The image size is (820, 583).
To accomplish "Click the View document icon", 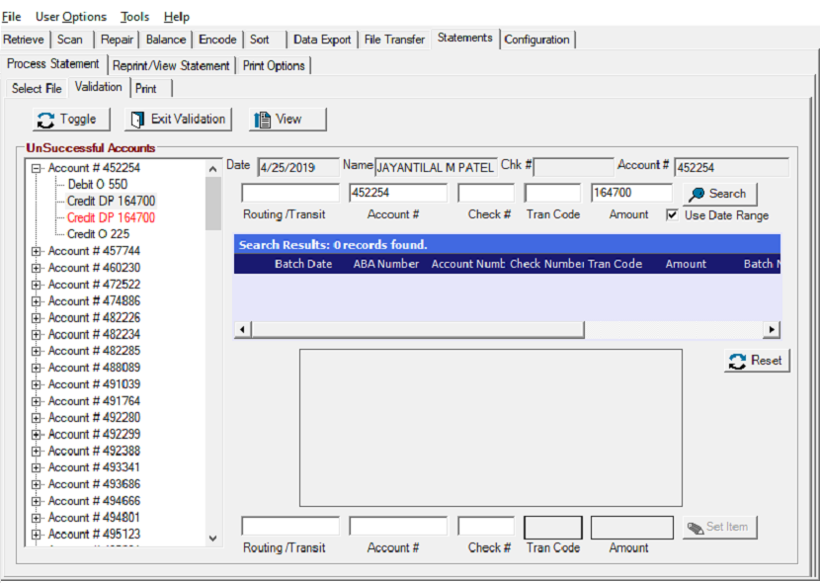I will coord(262,120).
